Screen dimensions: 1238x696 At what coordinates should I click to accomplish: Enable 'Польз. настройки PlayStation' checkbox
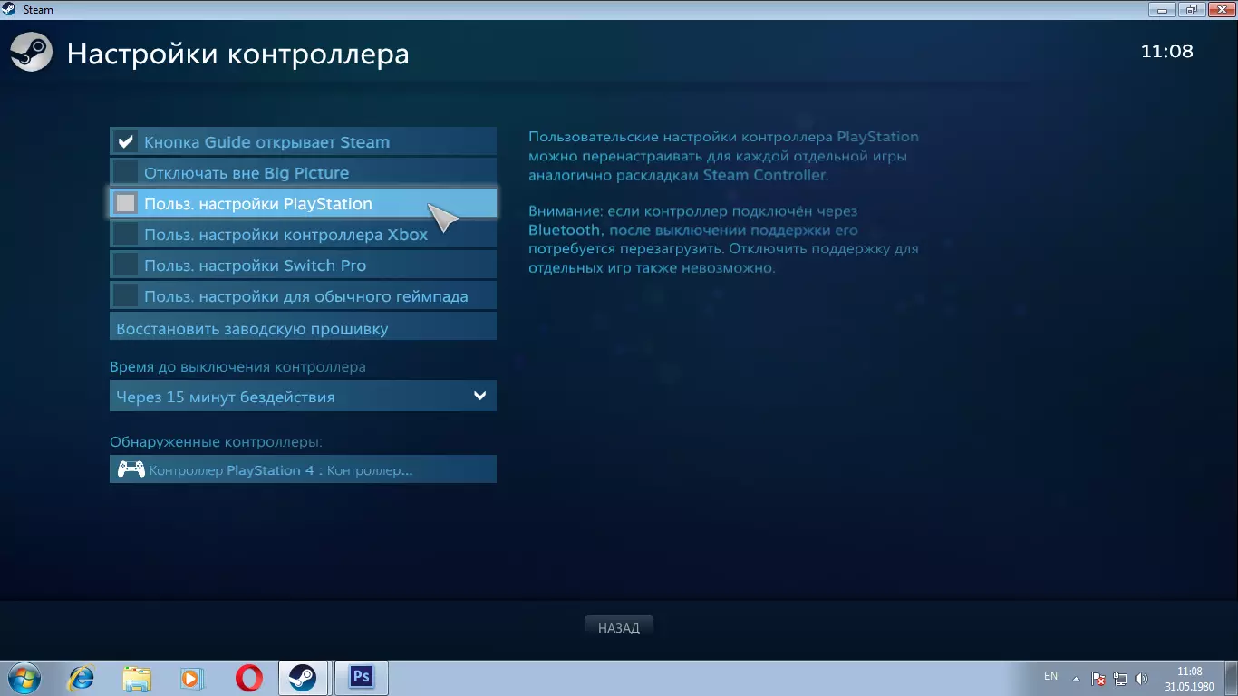tap(126, 203)
